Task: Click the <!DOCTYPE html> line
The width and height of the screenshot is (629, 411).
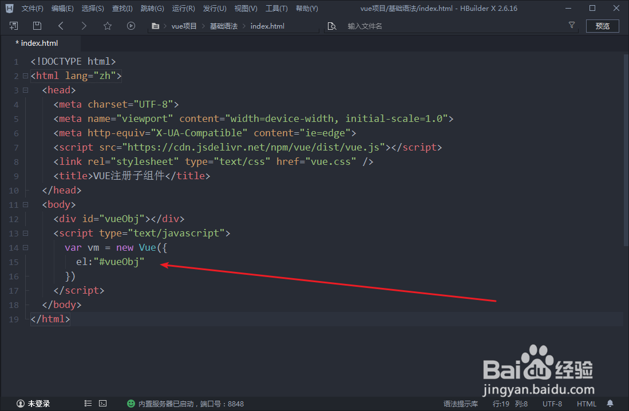Action: [x=73, y=61]
